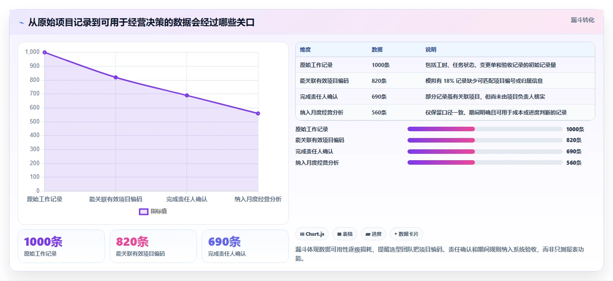
Task: Select the chart data point at 纳入月度经营分析
Action: [258, 114]
